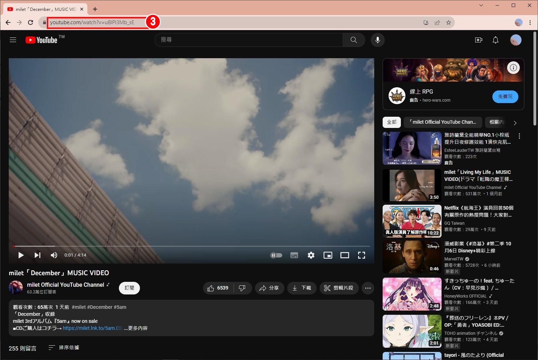Enter full screen mode

click(x=362, y=255)
